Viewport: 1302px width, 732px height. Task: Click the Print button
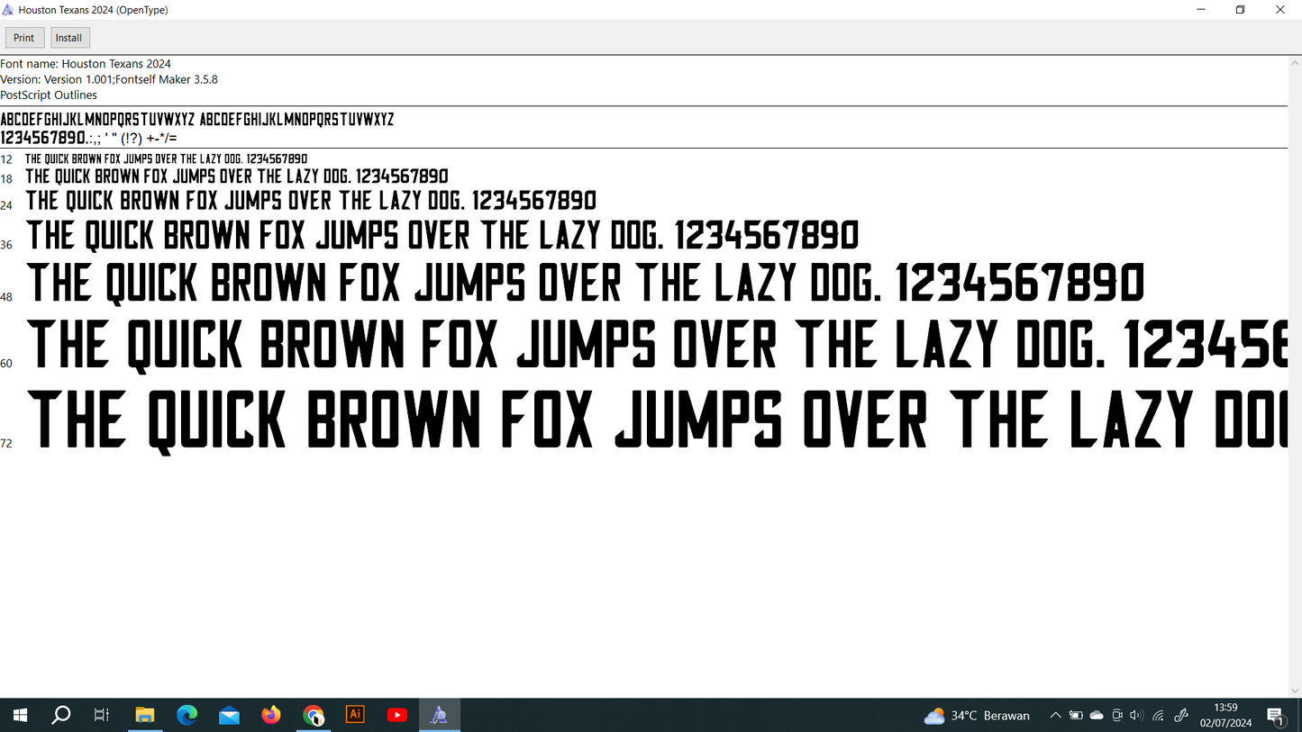point(24,38)
